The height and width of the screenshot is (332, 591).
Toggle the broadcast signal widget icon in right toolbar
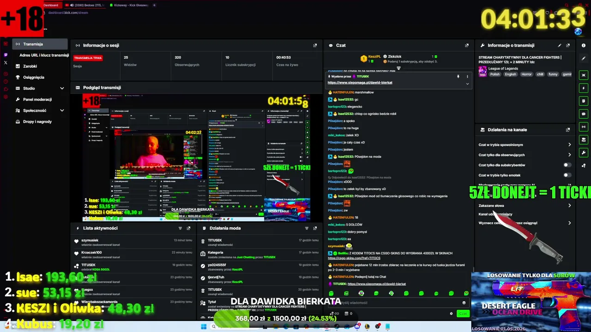click(584, 127)
